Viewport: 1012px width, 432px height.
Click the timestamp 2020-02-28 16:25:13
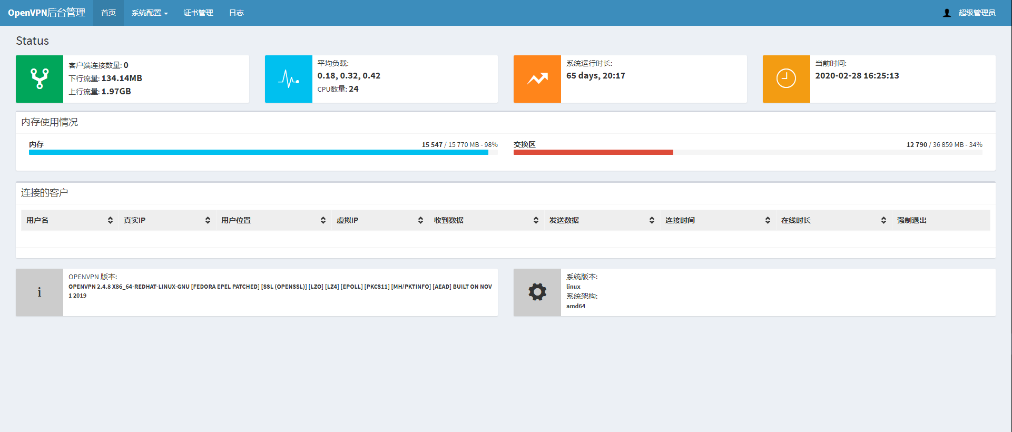857,76
